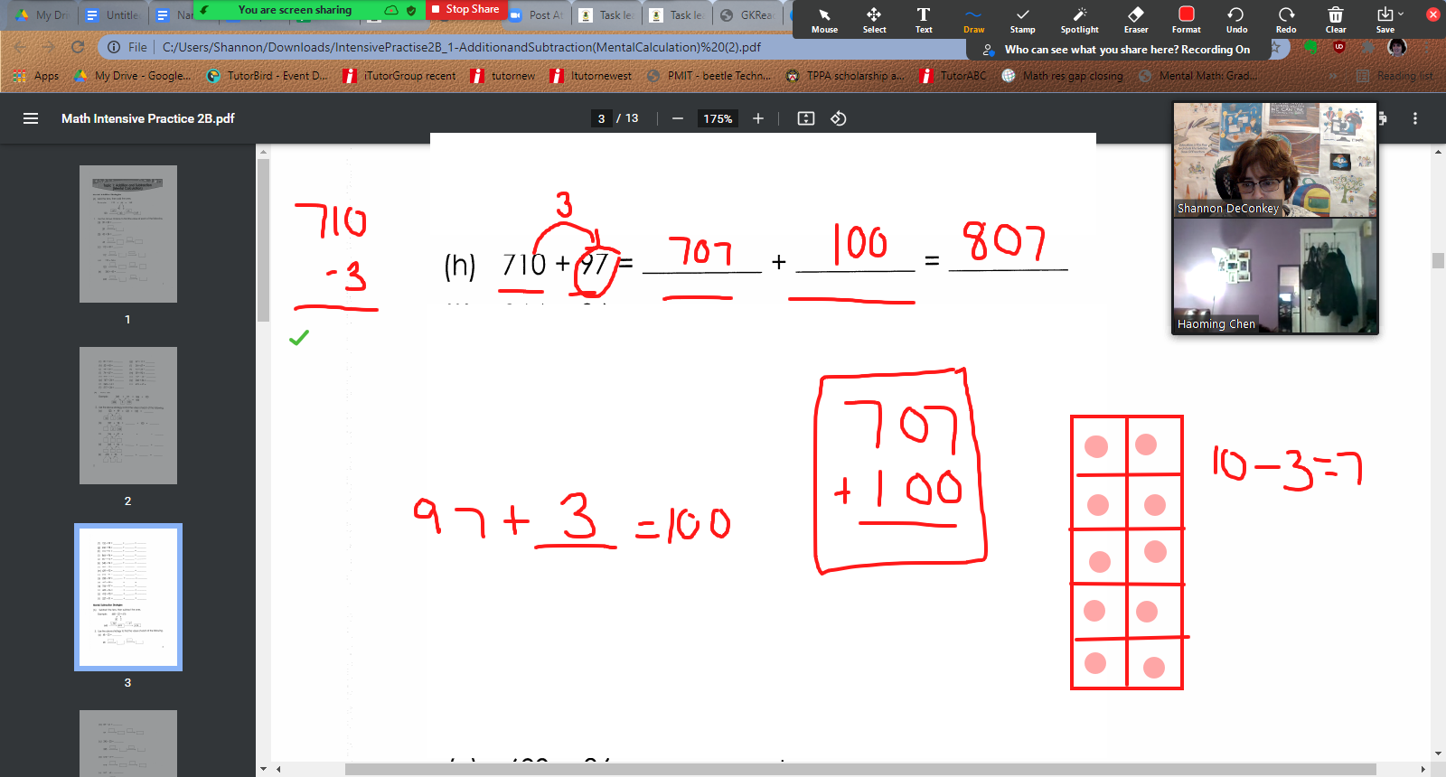Screen dimensions: 1446x777
Task: Open My Drive - Google bookmark
Action: [133, 76]
